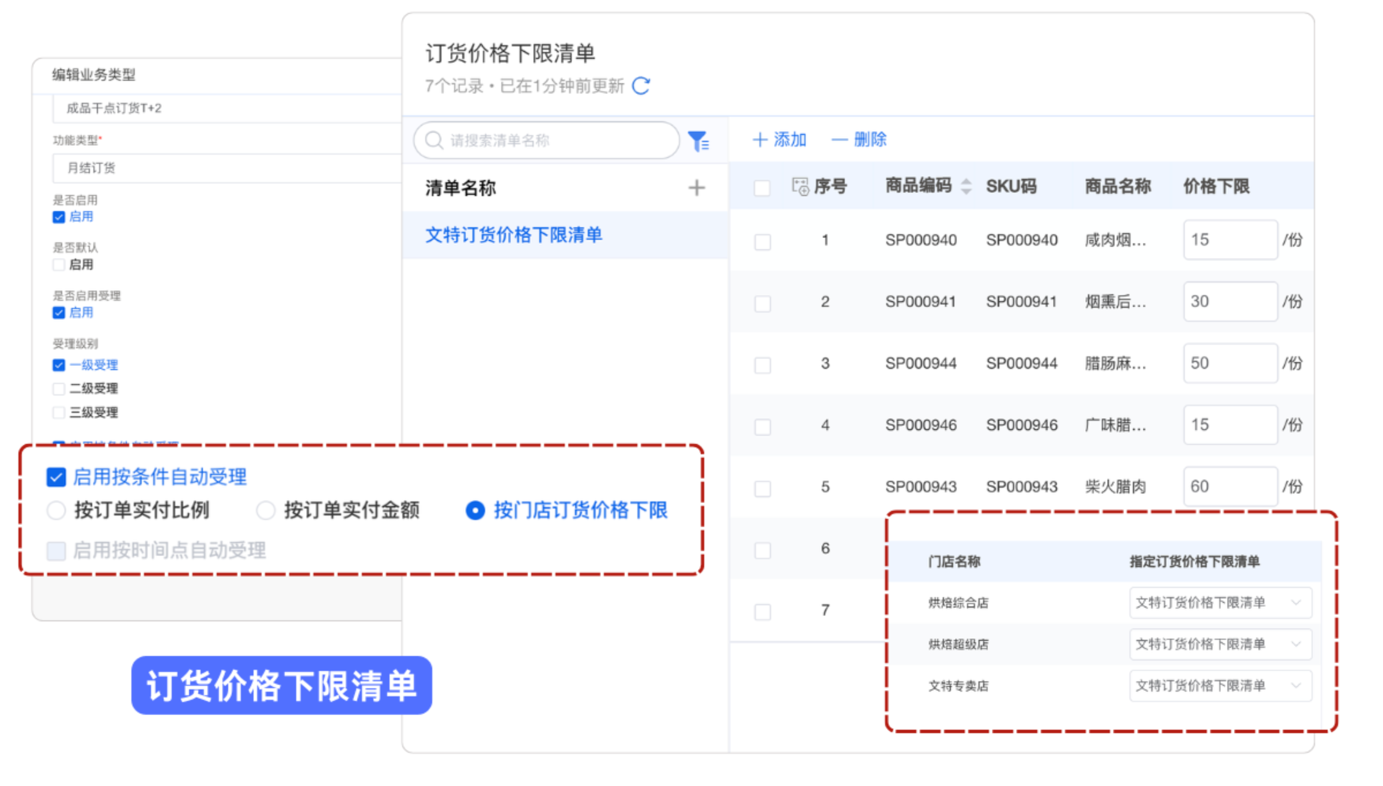The image size is (1383, 786).
Task: Click the column settings icon beside 序号
Action: click(x=800, y=186)
